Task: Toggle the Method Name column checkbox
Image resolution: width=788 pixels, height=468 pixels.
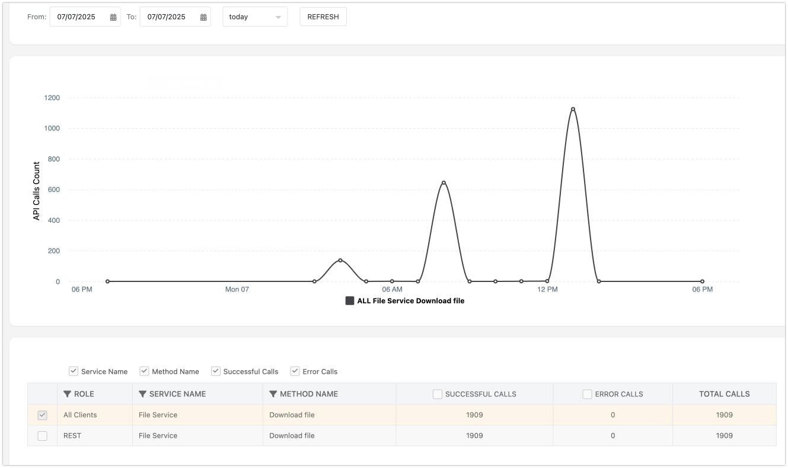Action: (144, 371)
